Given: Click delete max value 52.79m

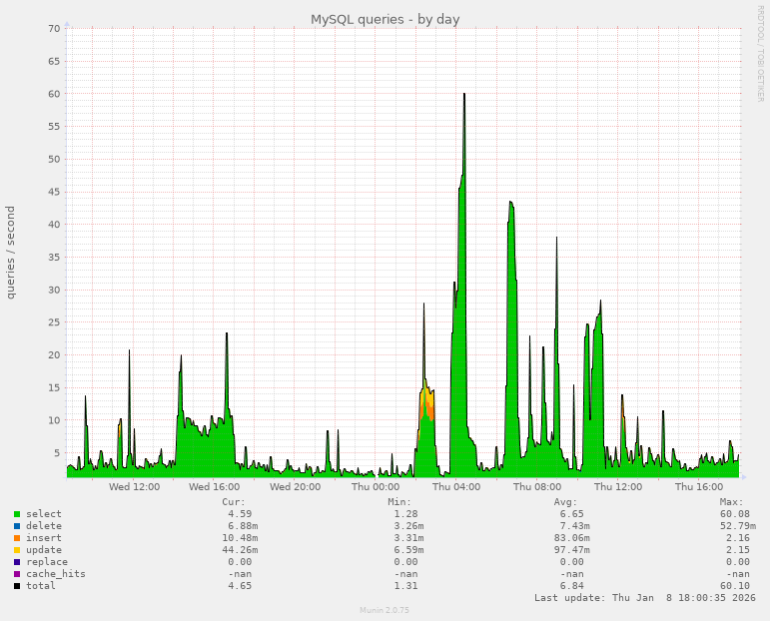Looking at the screenshot, I should pos(738,526).
